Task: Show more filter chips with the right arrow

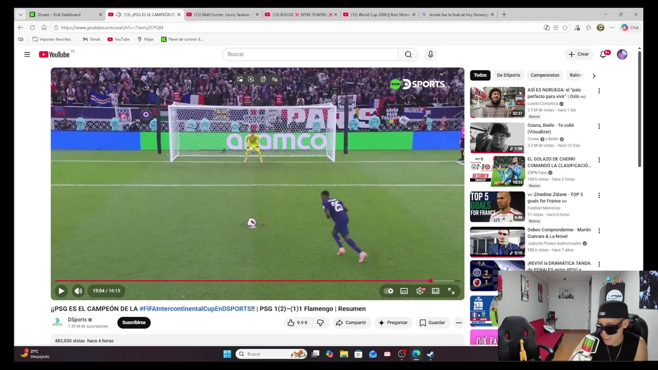Action: coord(594,76)
